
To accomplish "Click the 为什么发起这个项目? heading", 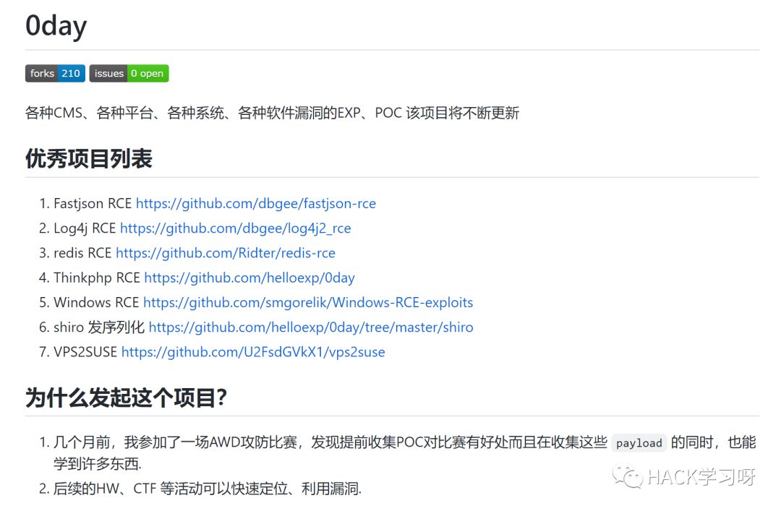I will coord(127,398).
